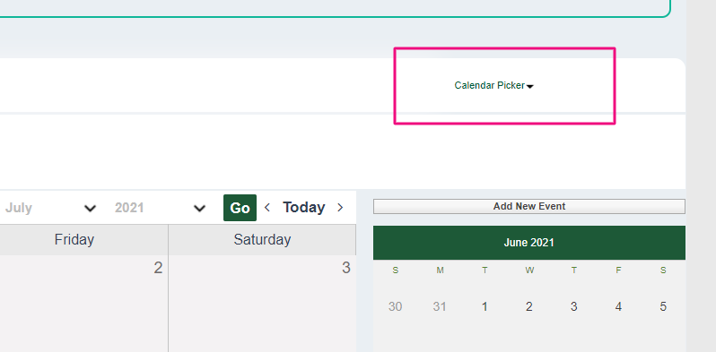Expand the July month dropdown
Viewport: 716px width, 352px height.
click(x=51, y=208)
